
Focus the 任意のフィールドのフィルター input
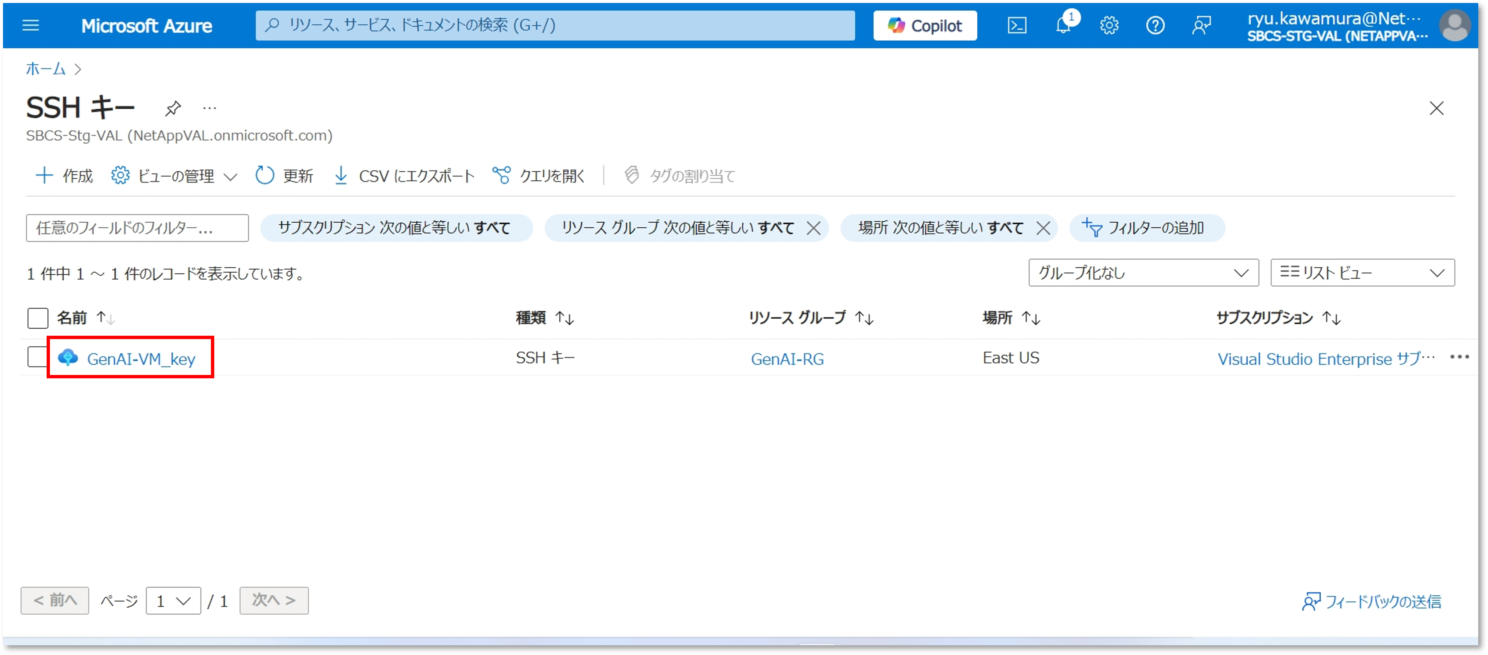click(137, 228)
